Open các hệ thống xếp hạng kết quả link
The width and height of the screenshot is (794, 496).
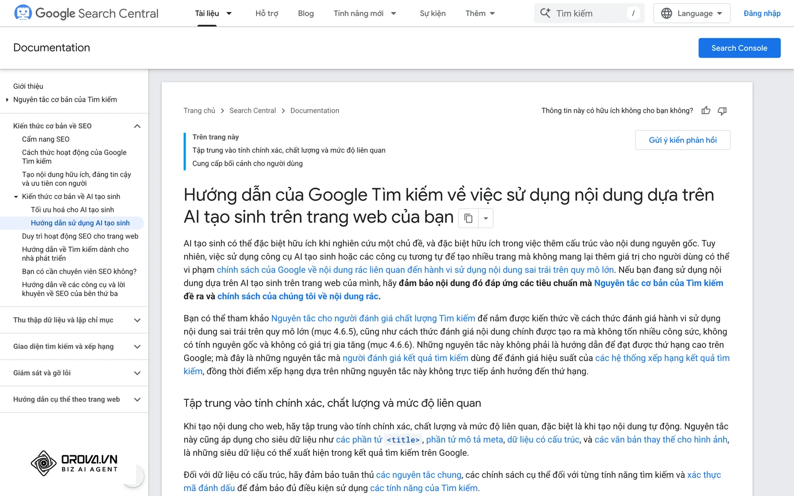662,358
